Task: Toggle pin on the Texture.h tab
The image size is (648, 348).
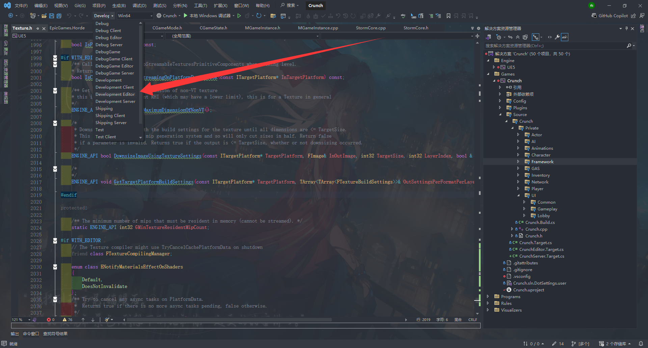Action: [37, 28]
